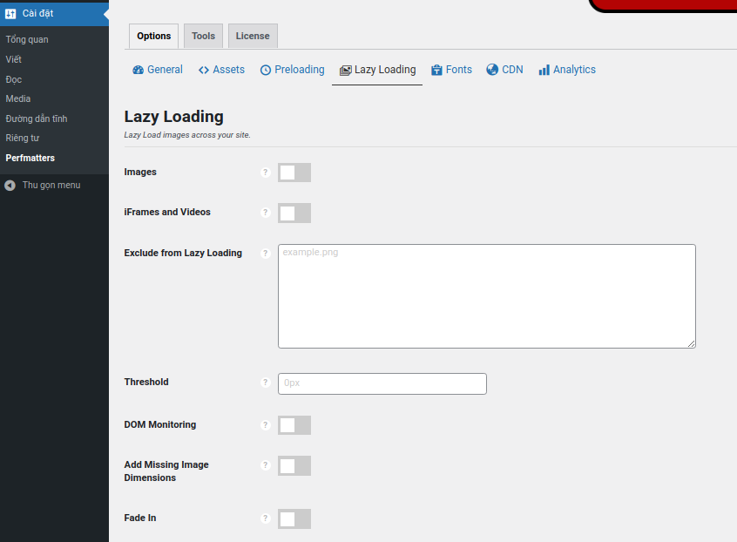Click the Analytics bar chart icon
This screenshot has width=737, height=542.
pos(544,70)
